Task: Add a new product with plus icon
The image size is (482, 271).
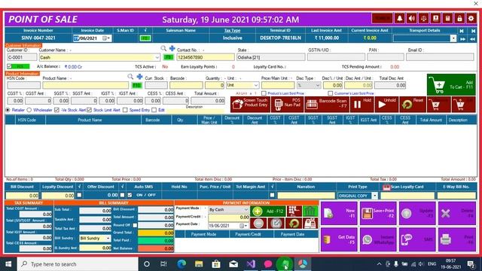Action: (139, 77)
